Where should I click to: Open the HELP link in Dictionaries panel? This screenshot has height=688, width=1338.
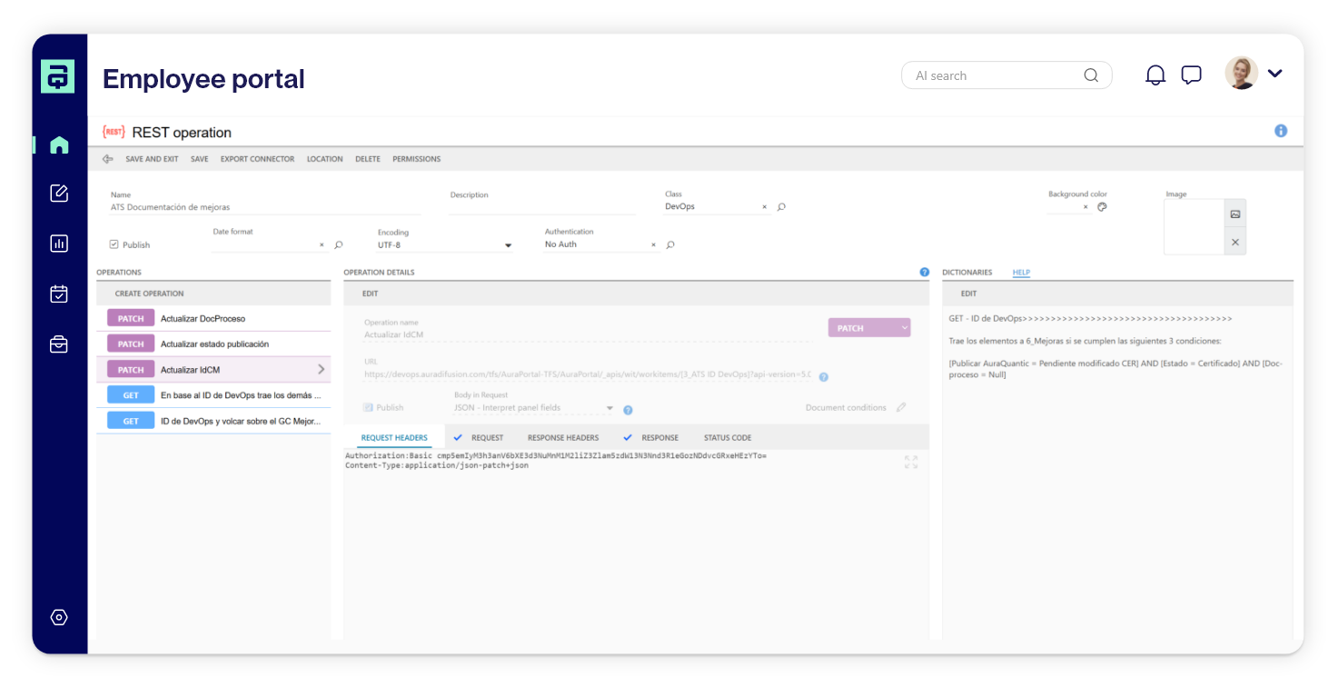coord(1022,272)
